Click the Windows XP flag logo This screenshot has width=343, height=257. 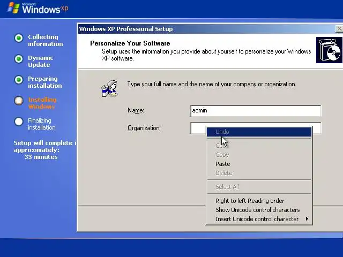click(x=13, y=8)
